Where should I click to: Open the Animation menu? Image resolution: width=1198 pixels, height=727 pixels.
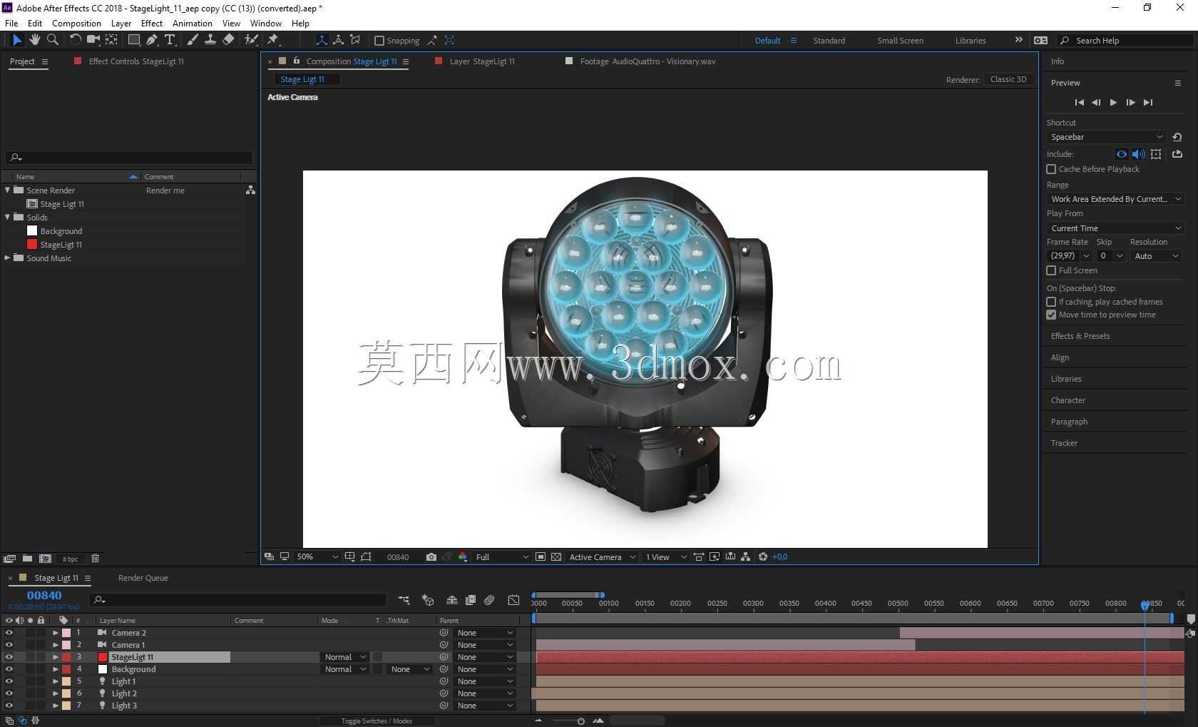click(x=193, y=23)
